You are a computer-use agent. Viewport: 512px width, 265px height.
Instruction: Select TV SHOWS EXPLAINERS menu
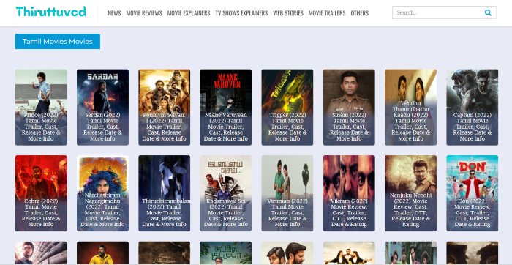241,13
